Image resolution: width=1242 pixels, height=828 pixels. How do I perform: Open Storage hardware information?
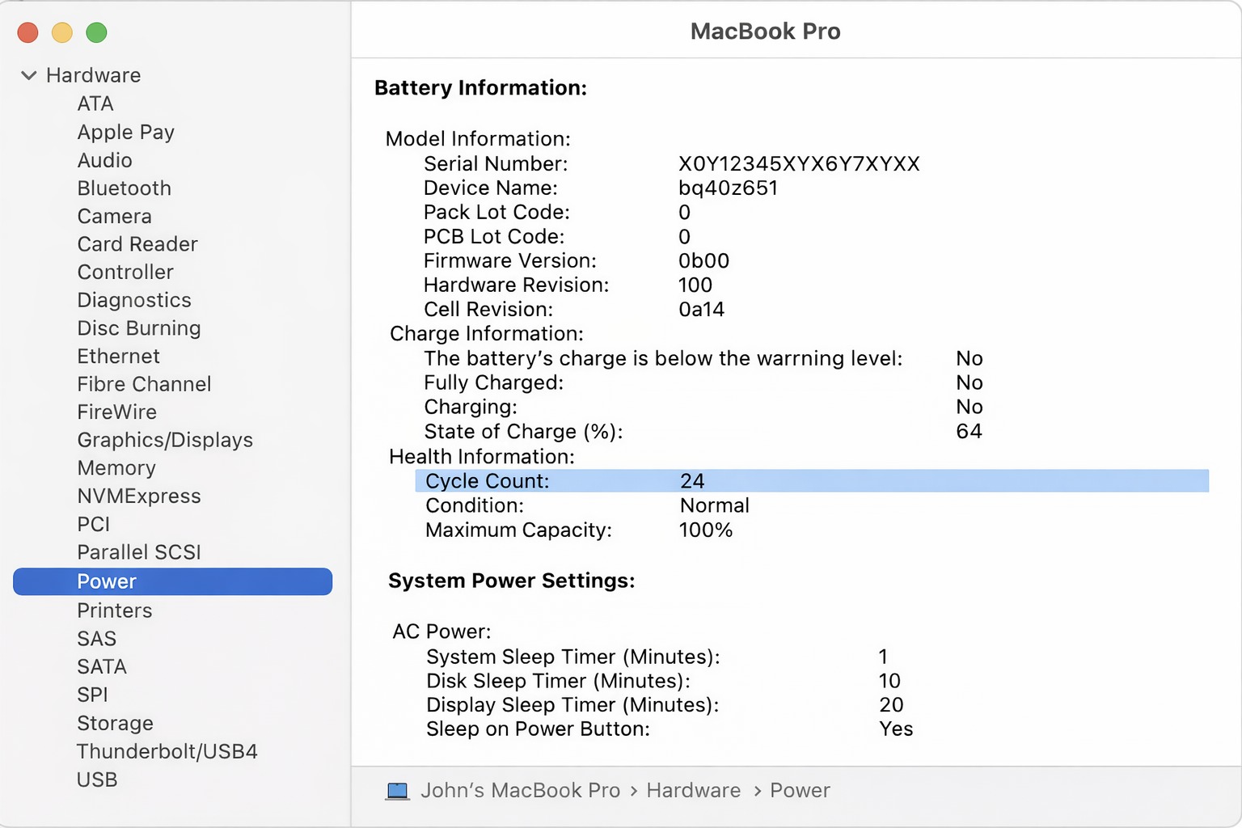click(x=115, y=723)
